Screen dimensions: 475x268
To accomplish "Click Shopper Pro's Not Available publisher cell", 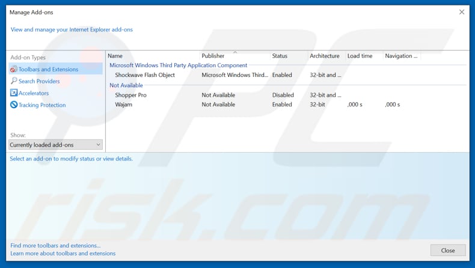I will click(218, 95).
